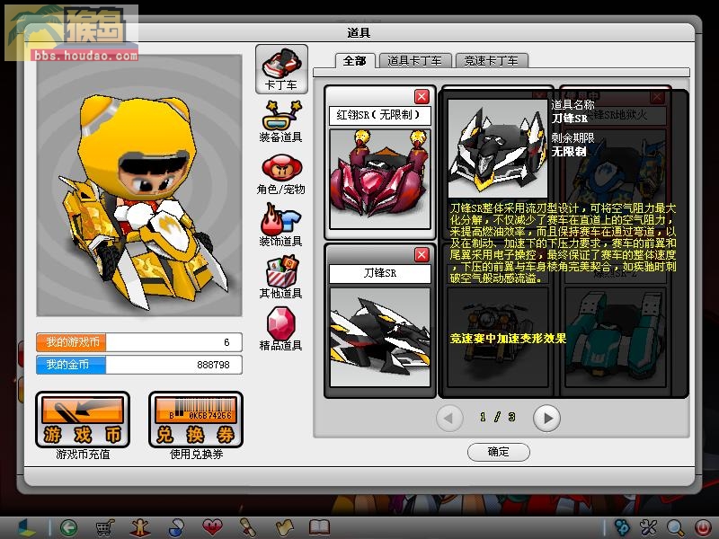Viewport: 719px width, 539px height.
Task: Go to the previous item page
Action: tap(448, 418)
